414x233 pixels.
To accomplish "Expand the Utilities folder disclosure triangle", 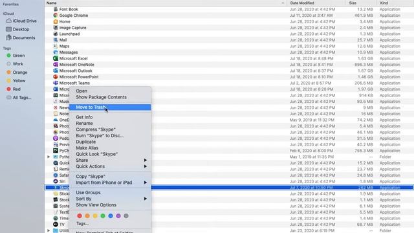I will [x=49, y=230].
